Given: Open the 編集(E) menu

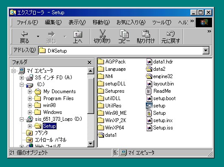Looking at the screenshot, I should coord(53,22).
